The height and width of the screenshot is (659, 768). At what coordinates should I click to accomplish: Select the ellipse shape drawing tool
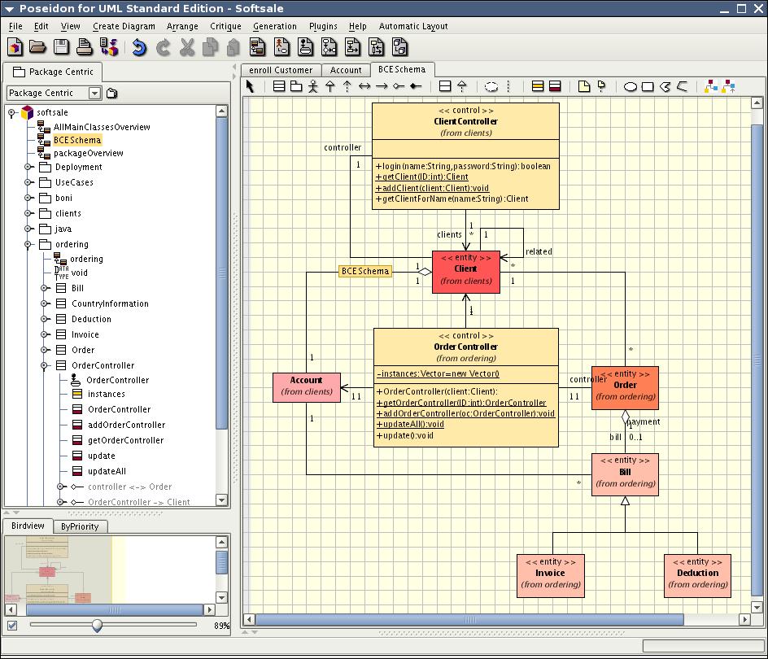coord(630,86)
